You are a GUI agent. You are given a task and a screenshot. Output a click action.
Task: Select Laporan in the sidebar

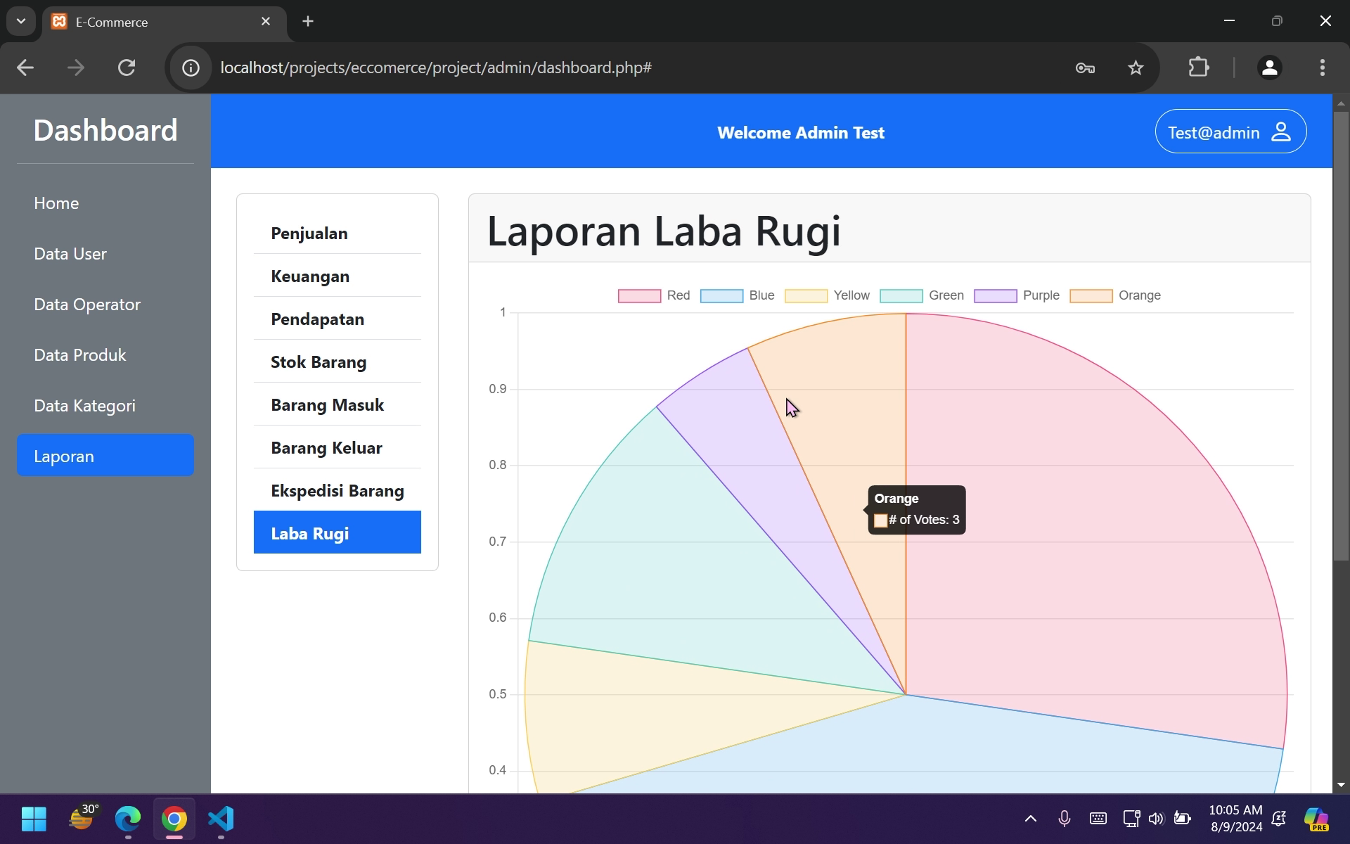coord(105,455)
